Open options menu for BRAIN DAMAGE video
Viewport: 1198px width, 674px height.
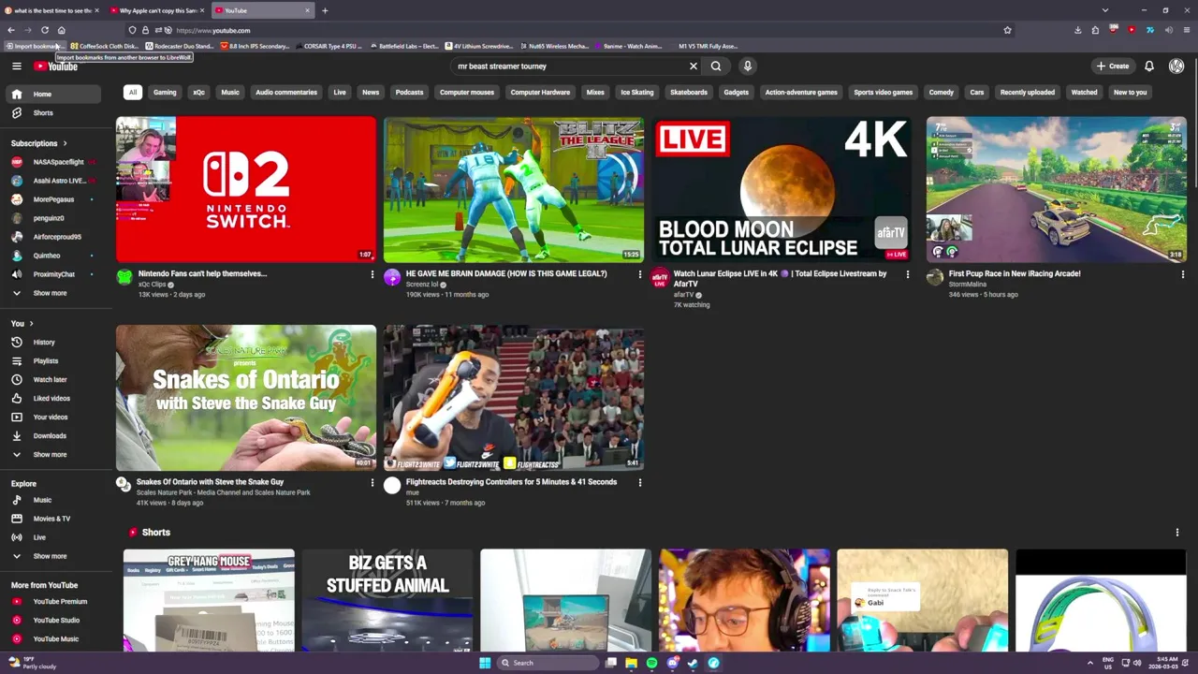(x=640, y=274)
